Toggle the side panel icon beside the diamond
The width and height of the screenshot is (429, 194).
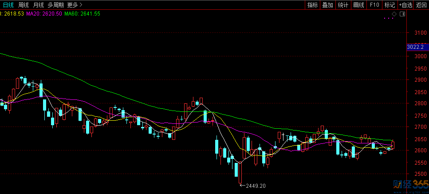click(402, 14)
